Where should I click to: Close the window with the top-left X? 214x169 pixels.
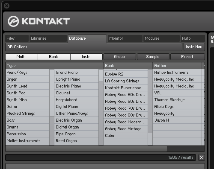[6, 6]
